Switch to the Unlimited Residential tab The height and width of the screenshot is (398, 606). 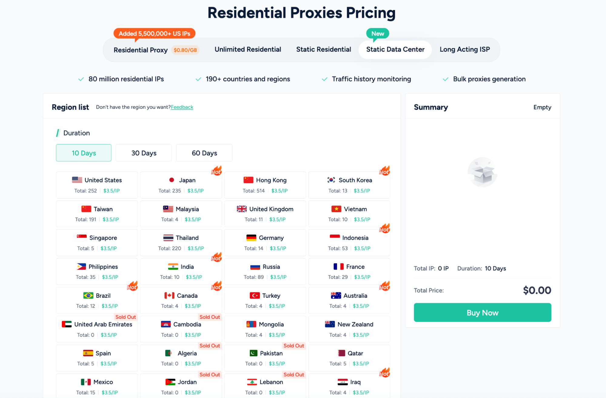click(x=248, y=49)
